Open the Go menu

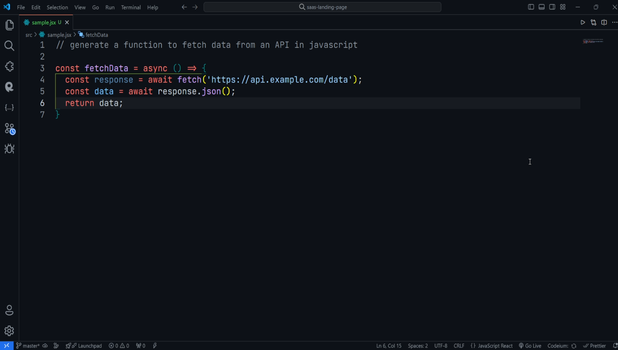(x=95, y=7)
